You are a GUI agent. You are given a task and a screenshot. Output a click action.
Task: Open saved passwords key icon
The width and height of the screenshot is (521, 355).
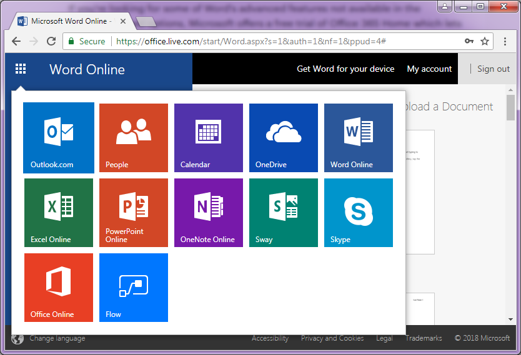[469, 41]
